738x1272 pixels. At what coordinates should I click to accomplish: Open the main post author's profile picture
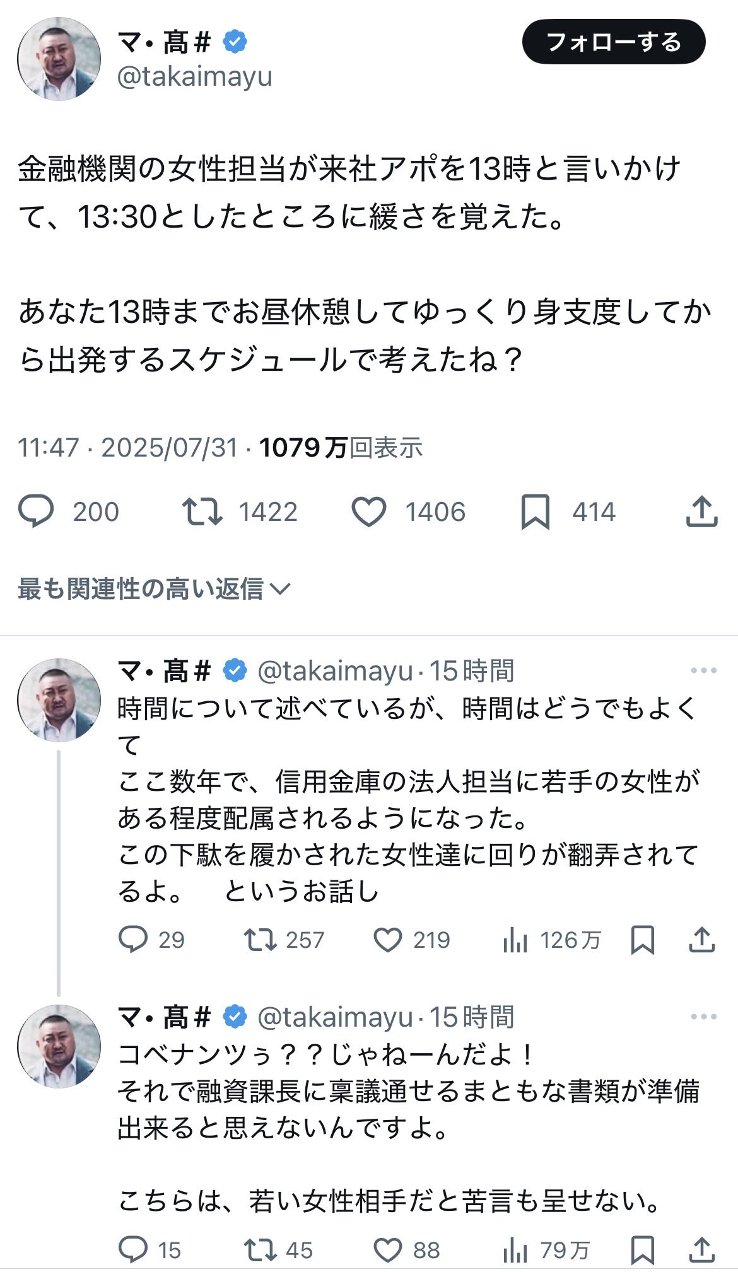click(x=59, y=59)
